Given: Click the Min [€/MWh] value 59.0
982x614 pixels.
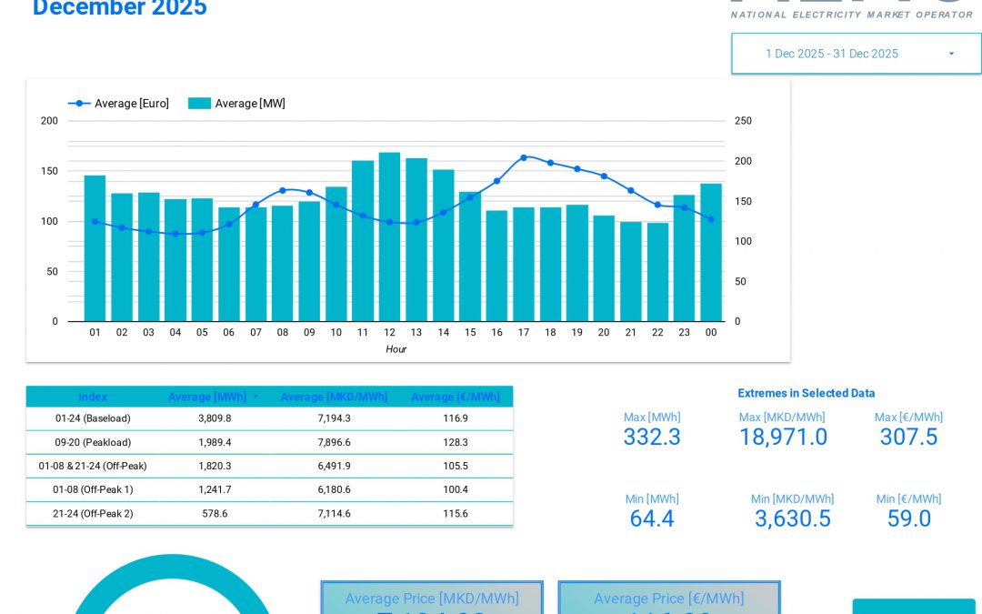Looking at the screenshot, I should 908,518.
